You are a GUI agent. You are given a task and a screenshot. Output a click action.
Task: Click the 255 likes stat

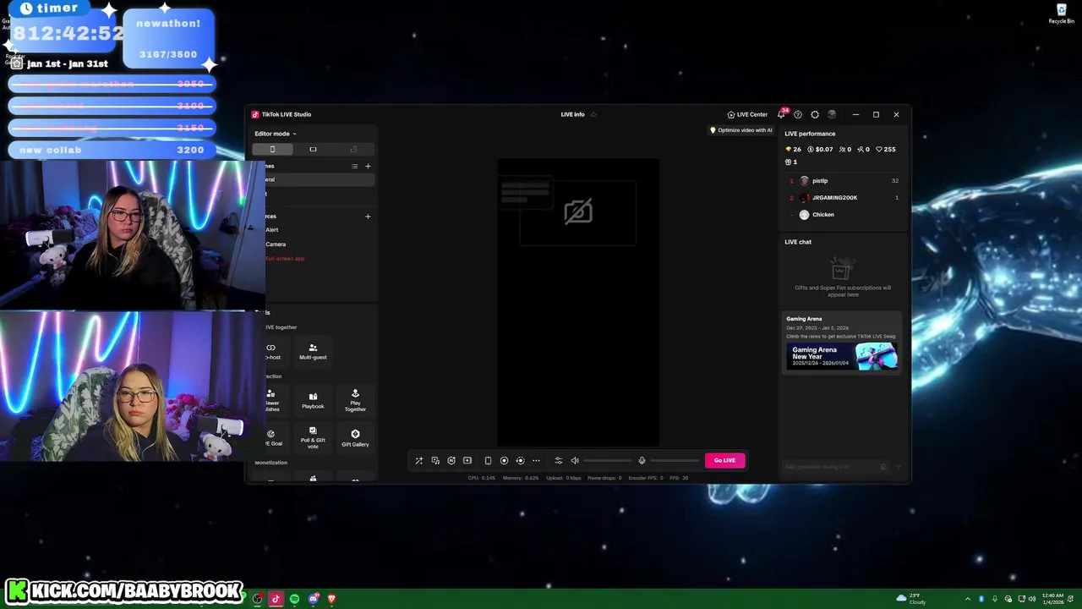tap(885, 150)
